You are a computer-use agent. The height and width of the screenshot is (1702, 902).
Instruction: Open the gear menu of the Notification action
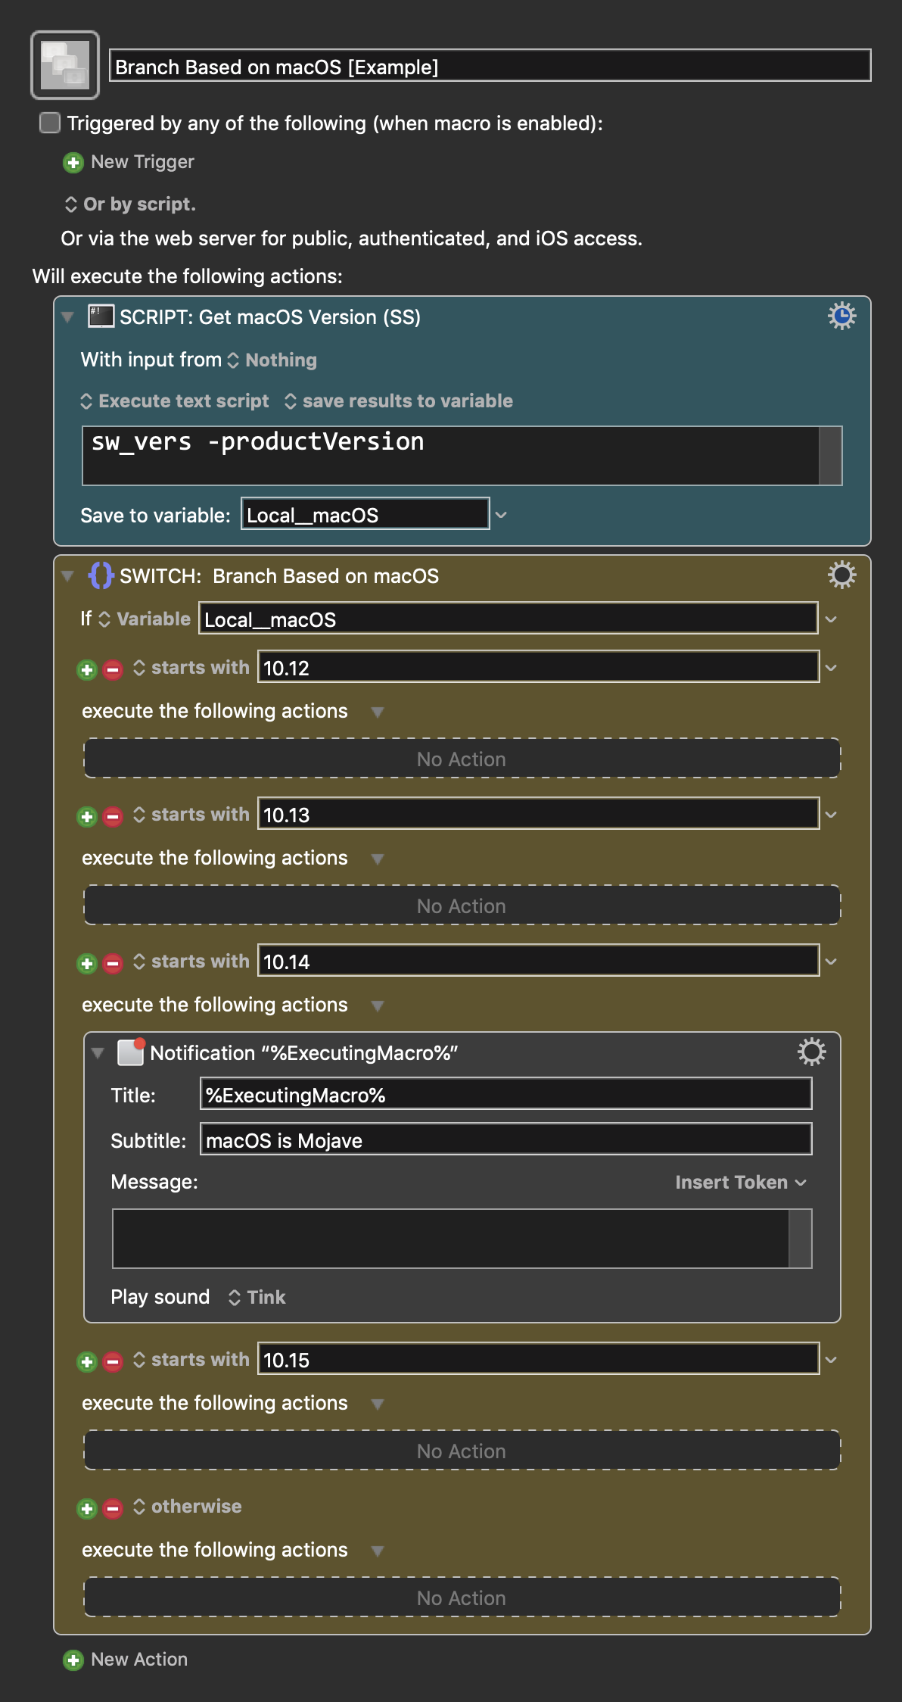[811, 1052]
